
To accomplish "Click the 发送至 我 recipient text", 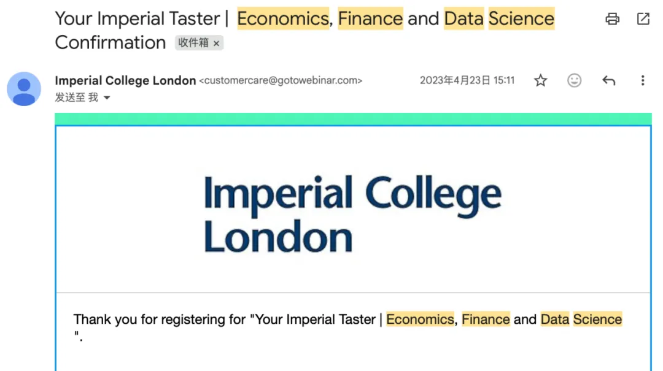I will [x=77, y=98].
